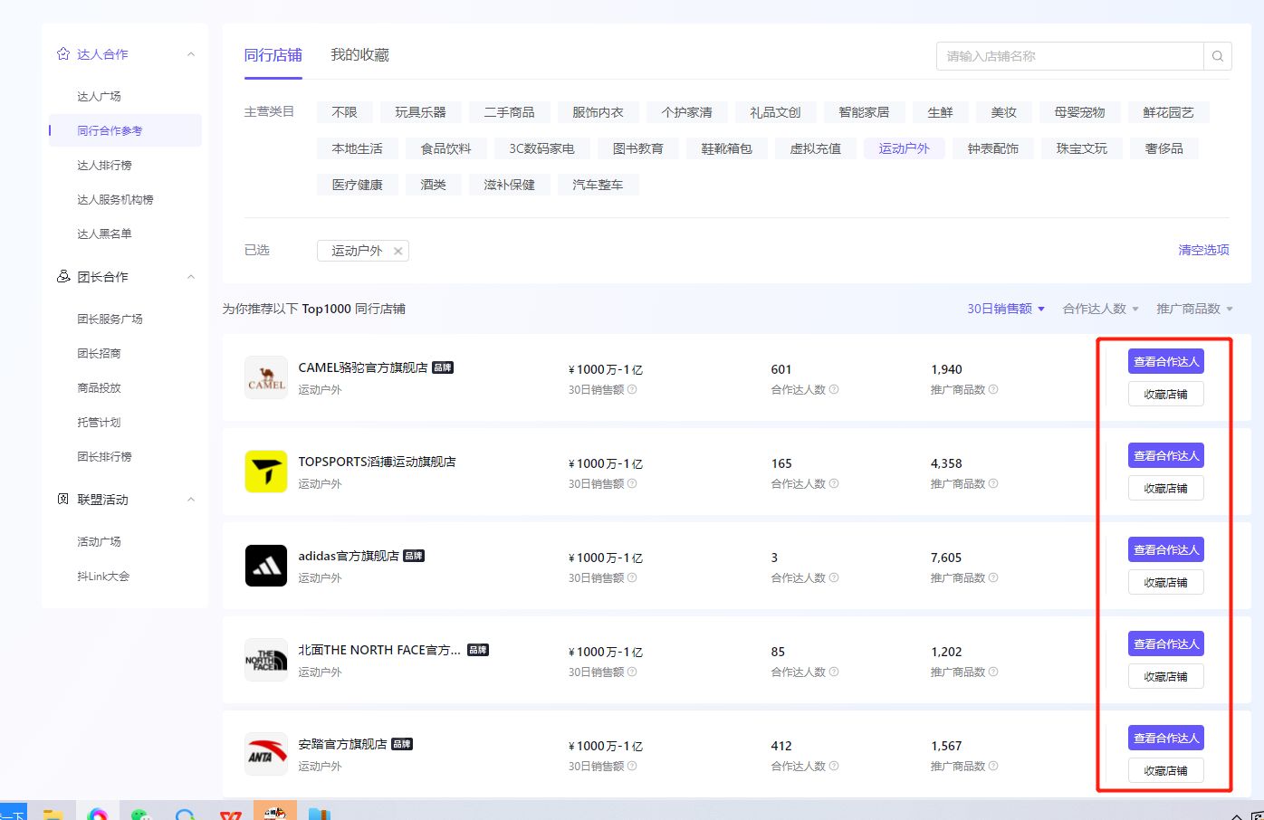Open The North Face store logo

click(x=266, y=660)
